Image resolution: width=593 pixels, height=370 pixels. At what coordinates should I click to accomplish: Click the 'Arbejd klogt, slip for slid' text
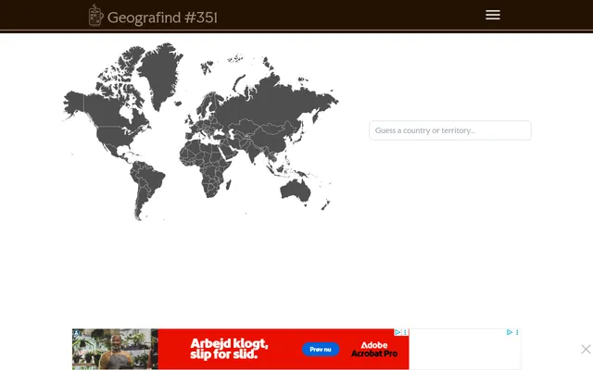(229, 349)
